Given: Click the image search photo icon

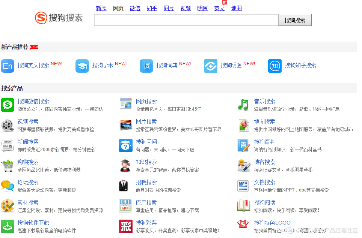Looking at the screenshot, I should (126, 125).
